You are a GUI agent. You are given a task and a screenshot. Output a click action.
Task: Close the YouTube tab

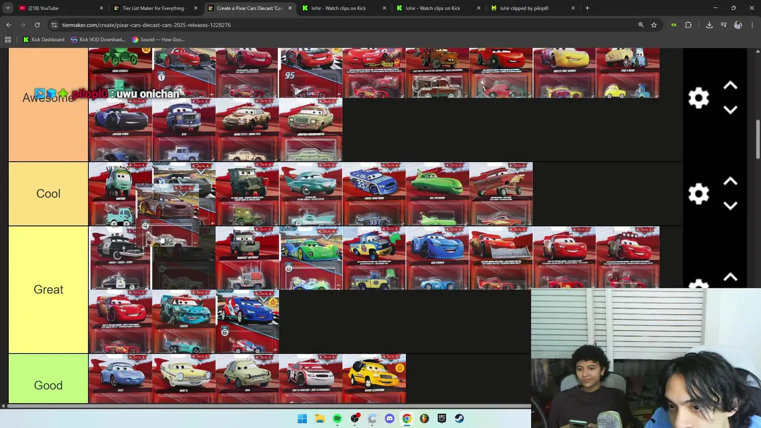101,8
